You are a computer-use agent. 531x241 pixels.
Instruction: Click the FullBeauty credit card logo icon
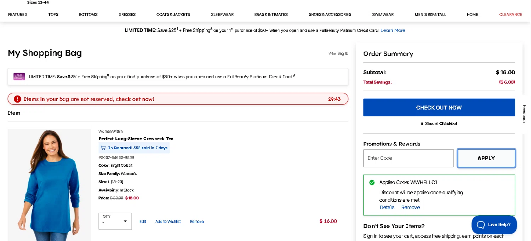(19, 76)
